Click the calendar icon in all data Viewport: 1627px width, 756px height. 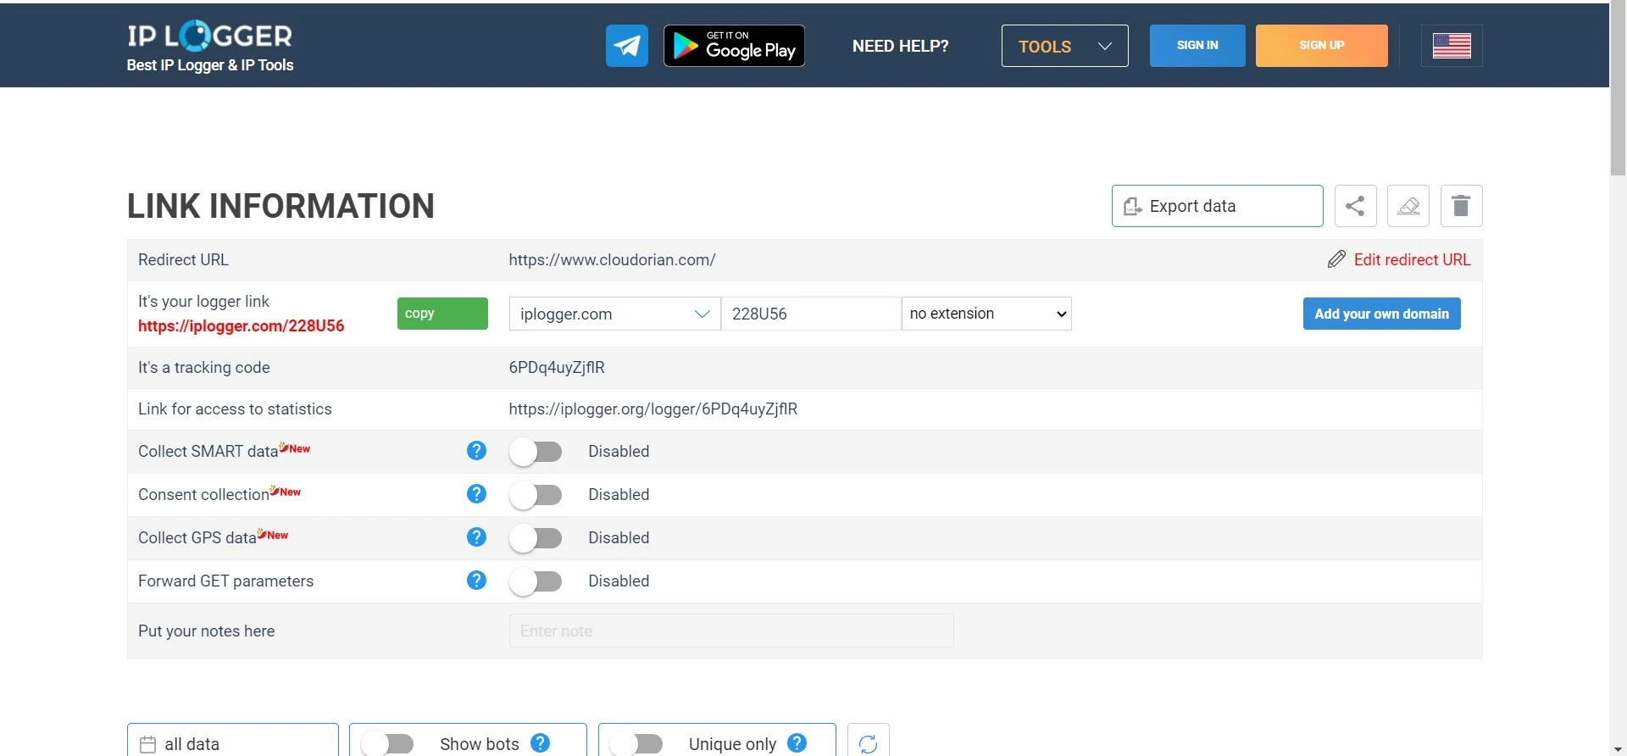147,744
